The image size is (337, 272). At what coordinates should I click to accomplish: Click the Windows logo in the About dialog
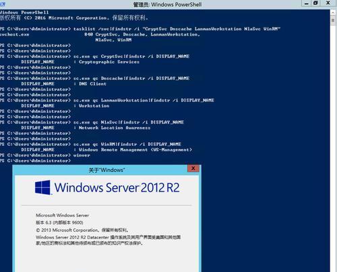point(42,187)
